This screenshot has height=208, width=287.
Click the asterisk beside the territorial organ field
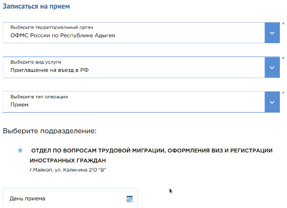coord(283,23)
